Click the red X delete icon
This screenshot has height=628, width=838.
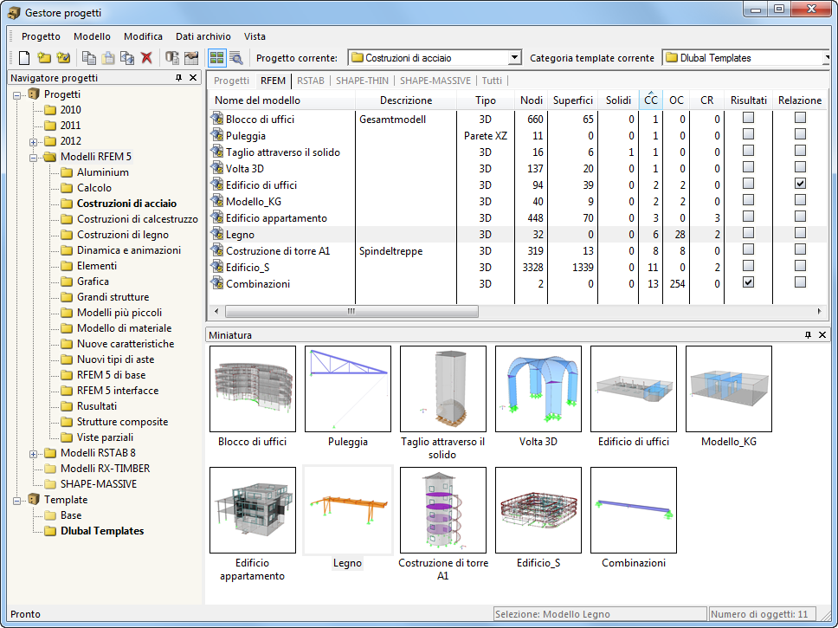pyautogui.click(x=146, y=58)
